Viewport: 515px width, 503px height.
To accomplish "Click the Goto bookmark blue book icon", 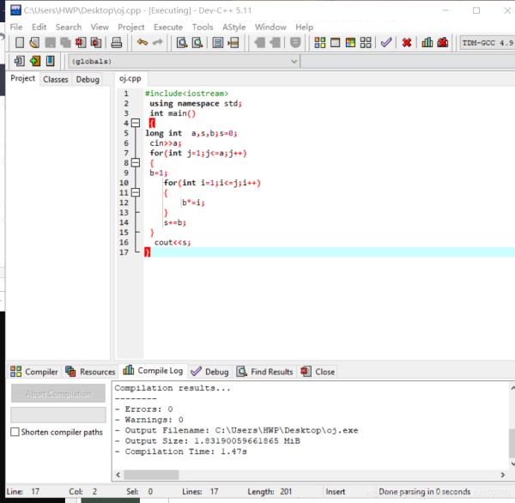I will point(51,61).
